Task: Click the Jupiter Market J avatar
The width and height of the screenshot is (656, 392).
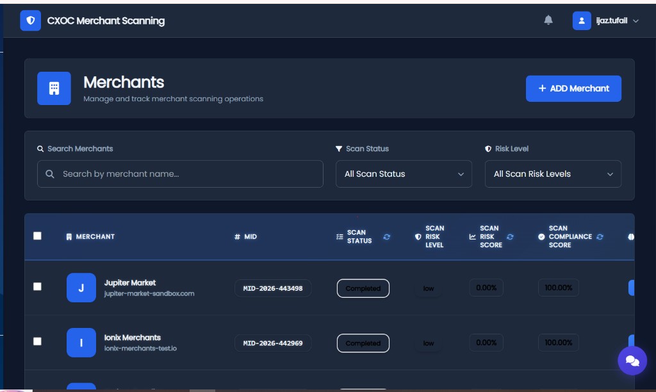Action: coord(81,288)
